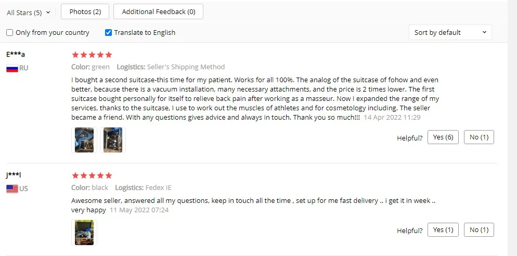The width and height of the screenshot is (517, 256).
Task: Expand the "All Stars (5)" filter dropdown
Action: tap(29, 12)
